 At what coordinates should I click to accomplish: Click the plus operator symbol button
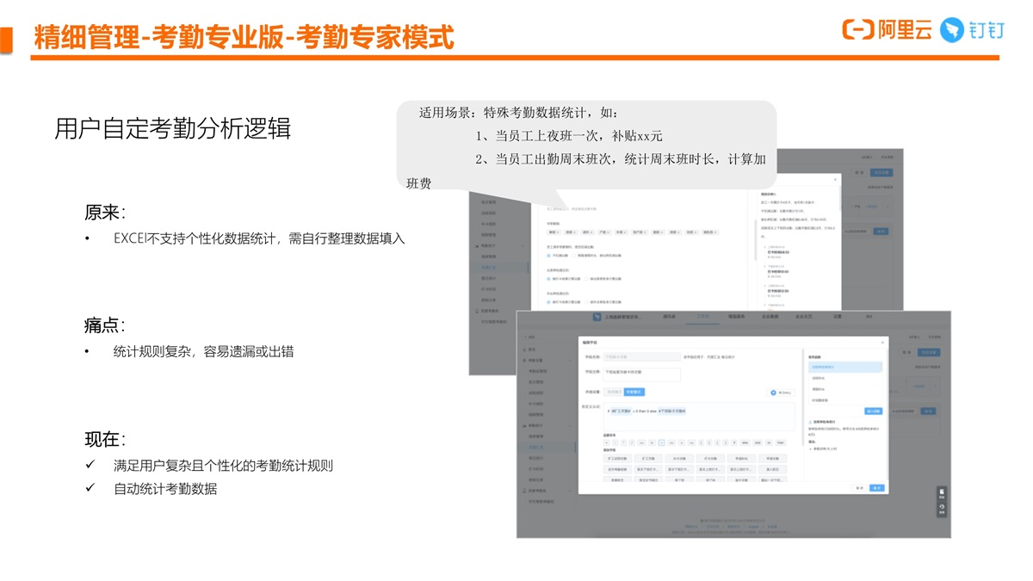pyautogui.click(x=606, y=442)
